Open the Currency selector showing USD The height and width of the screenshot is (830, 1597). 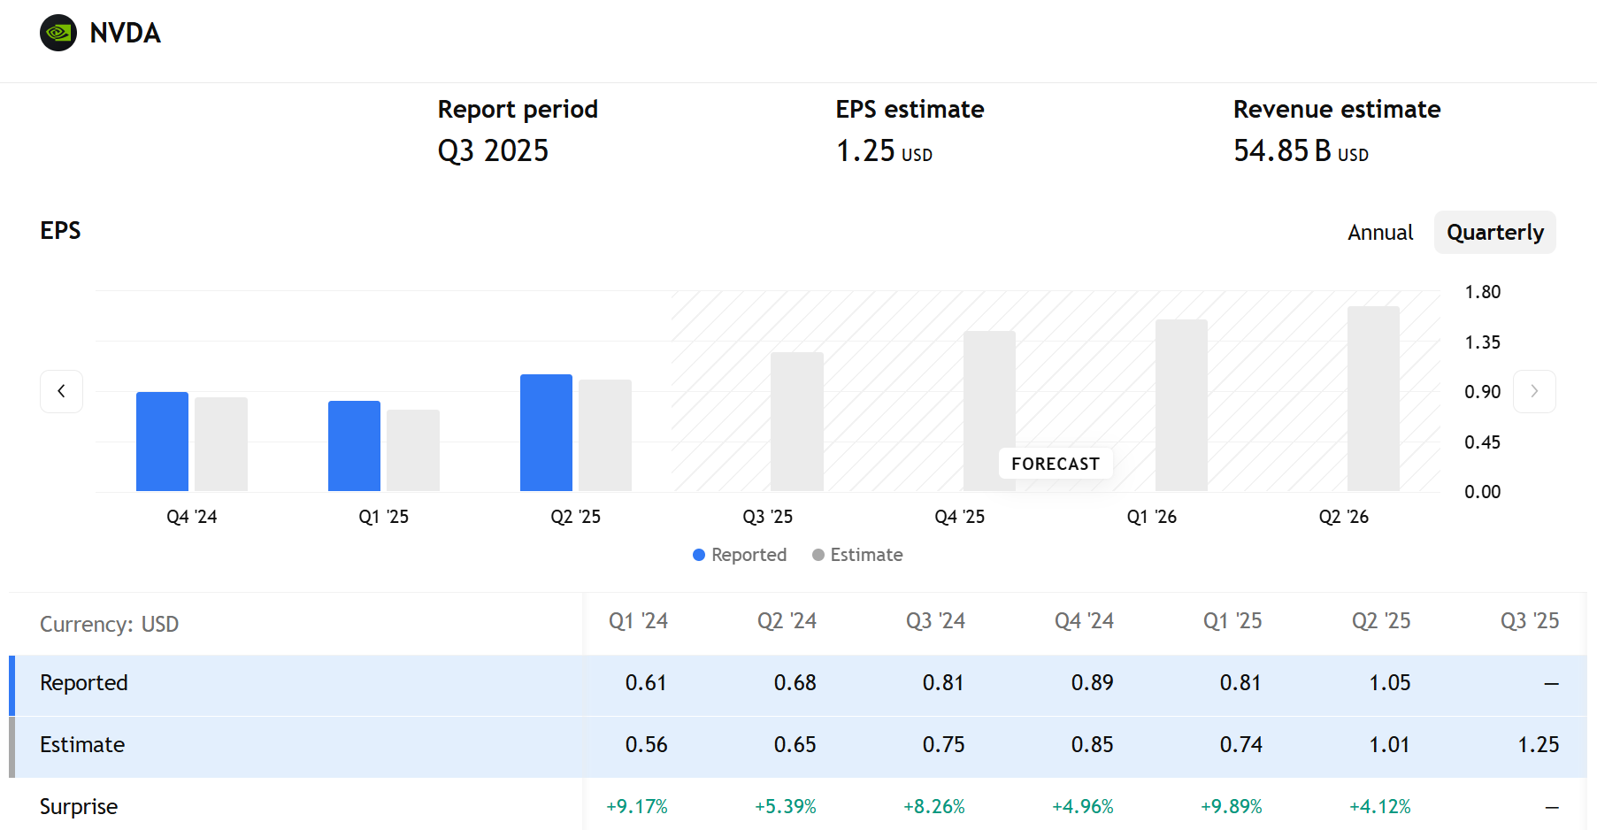(110, 624)
